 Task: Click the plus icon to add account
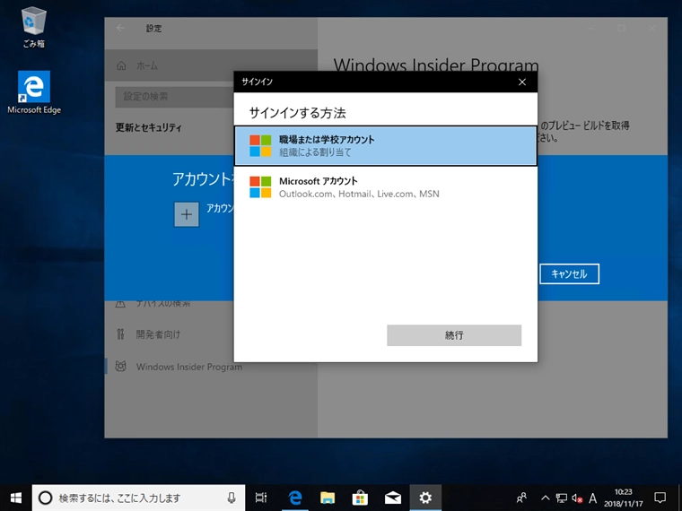coord(187,214)
